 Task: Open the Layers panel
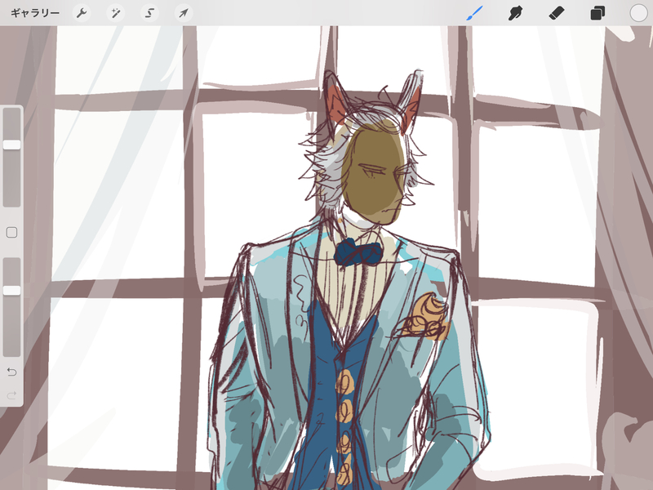(x=597, y=13)
